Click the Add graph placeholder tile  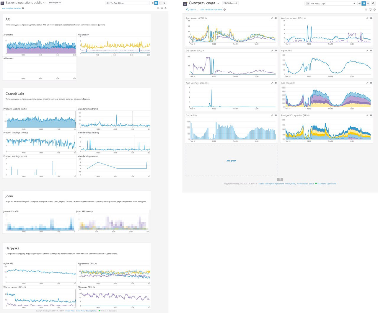point(231,161)
